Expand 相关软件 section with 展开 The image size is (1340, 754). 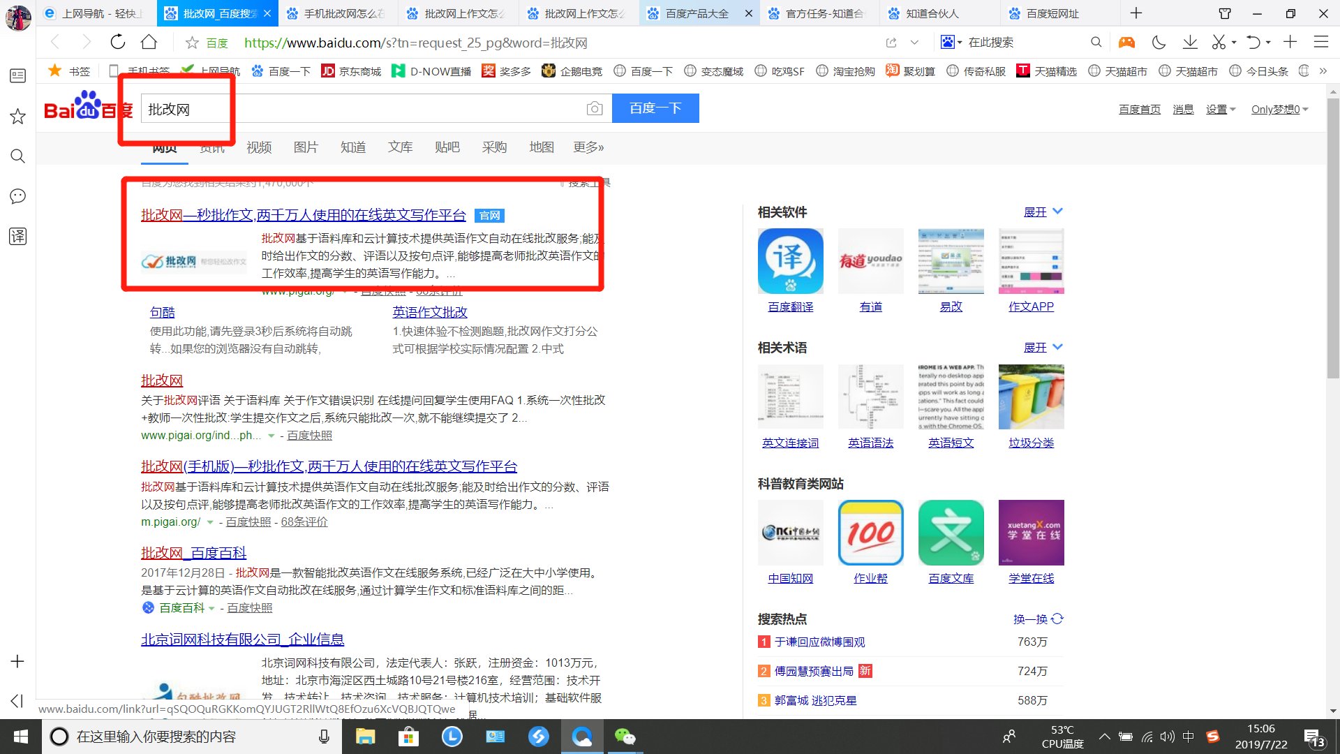[x=1043, y=212]
